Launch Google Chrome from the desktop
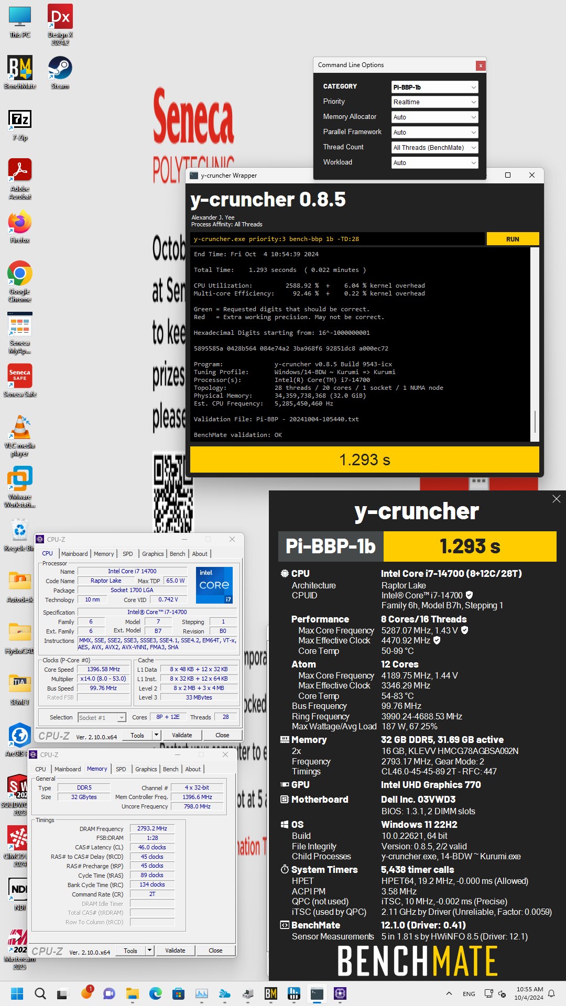Screen dimensions: 566x1006 pos(20,281)
